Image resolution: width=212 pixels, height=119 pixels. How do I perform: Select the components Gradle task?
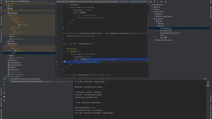pyautogui.click(x=167, y=31)
